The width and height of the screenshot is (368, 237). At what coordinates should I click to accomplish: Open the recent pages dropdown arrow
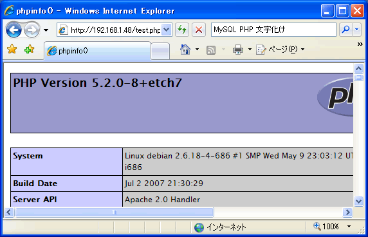(46, 30)
